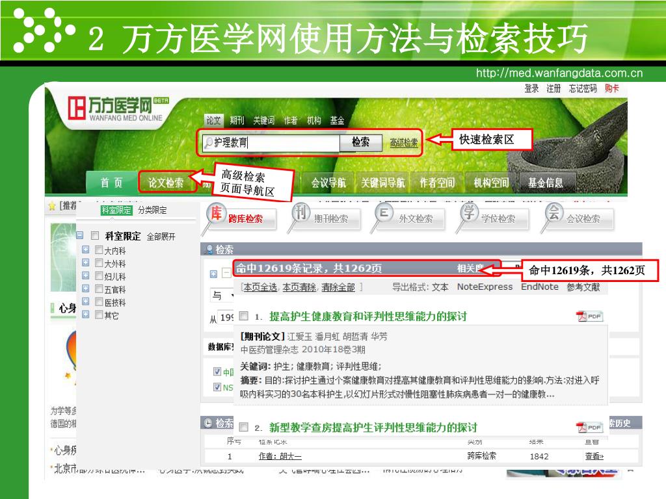
Task: Open the 论文检索 navigation tab
Action: (x=166, y=183)
